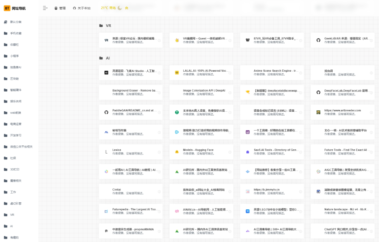Open 关于本站 in the top bar
The width and height of the screenshot is (379, 242).
pos(82,8)
